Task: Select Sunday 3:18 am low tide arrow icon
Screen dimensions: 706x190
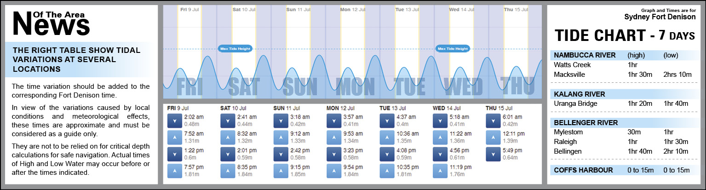Action: coord(280,121)
